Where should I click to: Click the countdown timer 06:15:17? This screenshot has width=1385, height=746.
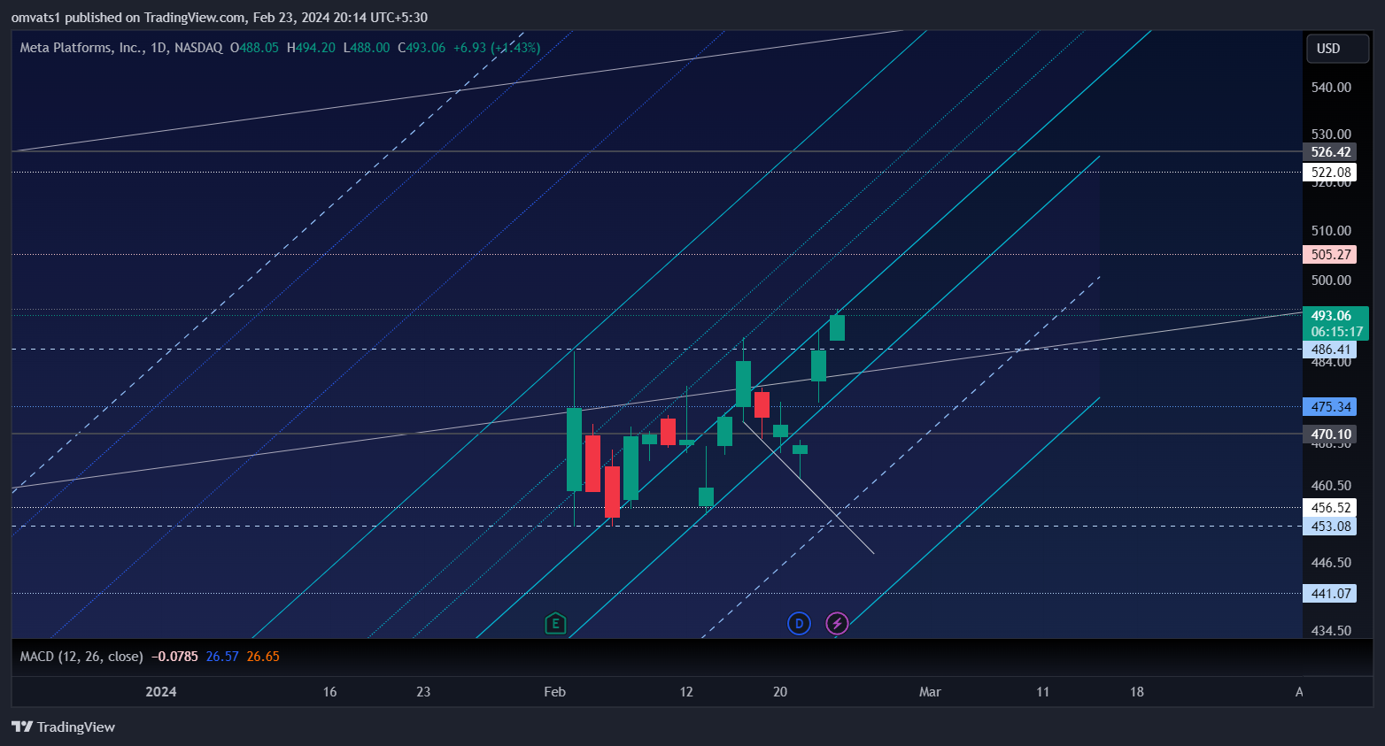(x=1336, y=332)
